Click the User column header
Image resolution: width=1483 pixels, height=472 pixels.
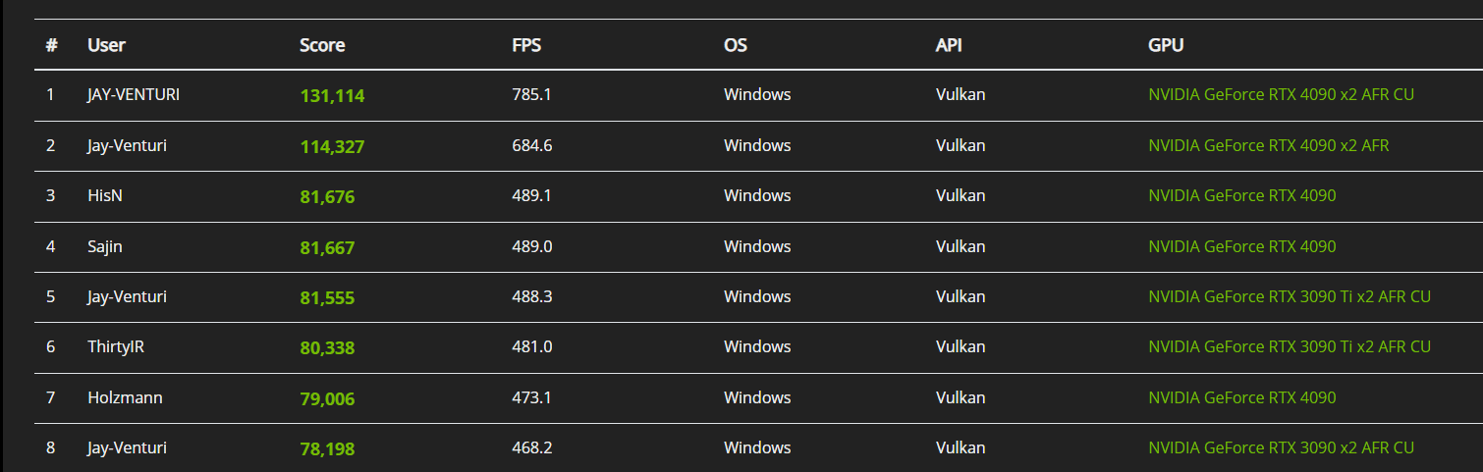(106, 45)
